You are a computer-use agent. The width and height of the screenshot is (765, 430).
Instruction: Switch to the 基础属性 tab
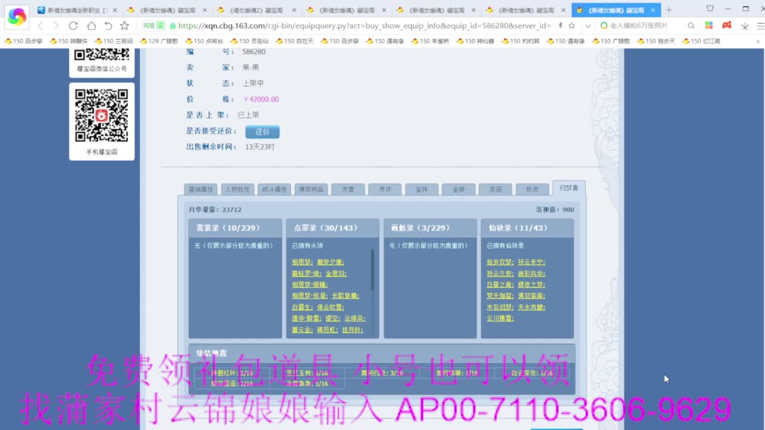coord(201,189)
